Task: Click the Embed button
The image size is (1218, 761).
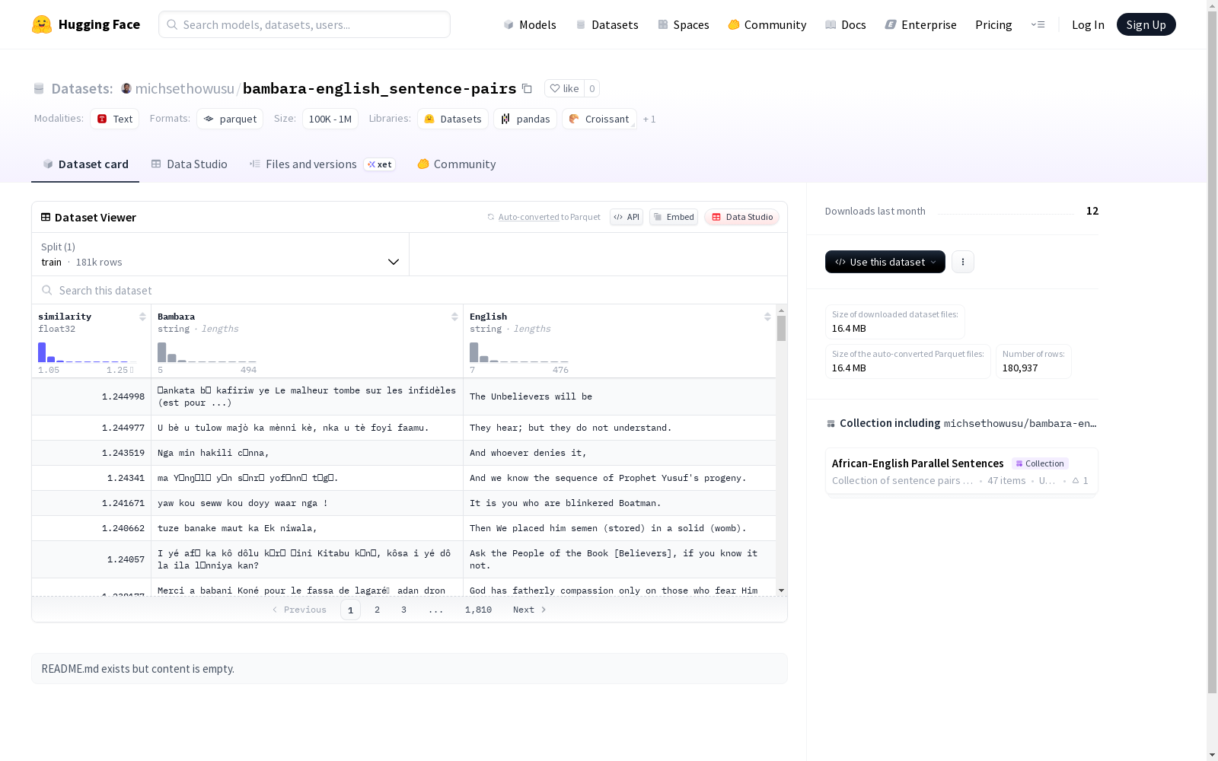Action: click(674, 217)
